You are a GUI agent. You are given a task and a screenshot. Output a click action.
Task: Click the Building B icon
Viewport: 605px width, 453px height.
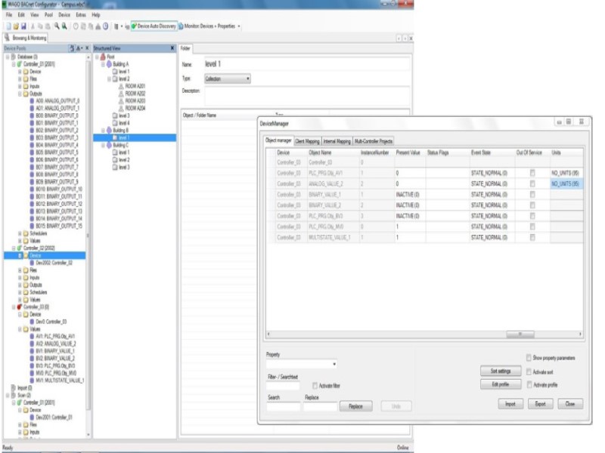click(109, 130)
